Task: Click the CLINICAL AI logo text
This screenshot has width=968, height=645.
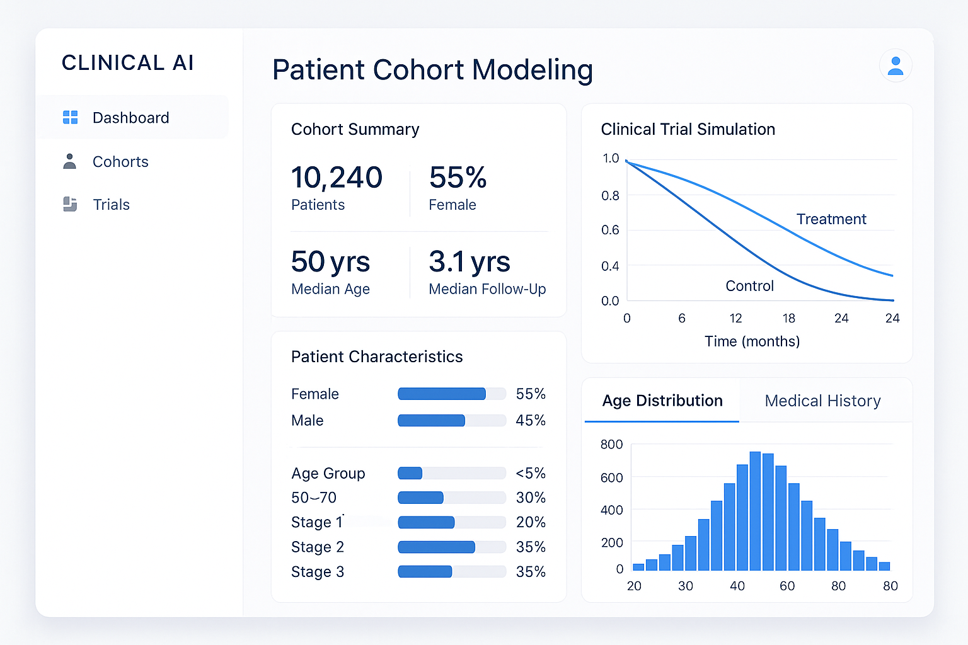Action: (x=127, y=62)
